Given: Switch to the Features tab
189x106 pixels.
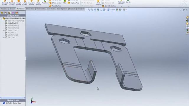Looking at the screenshot, I should point(4,9).
